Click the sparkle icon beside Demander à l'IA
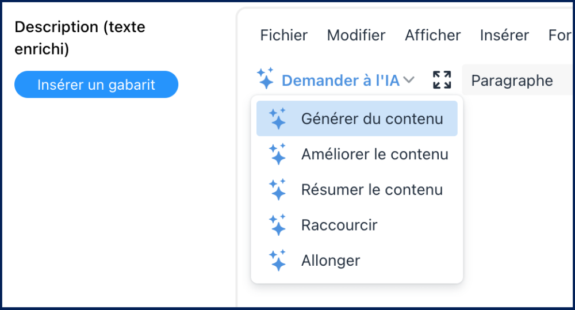The image size is (575, 310). (265, 79)
